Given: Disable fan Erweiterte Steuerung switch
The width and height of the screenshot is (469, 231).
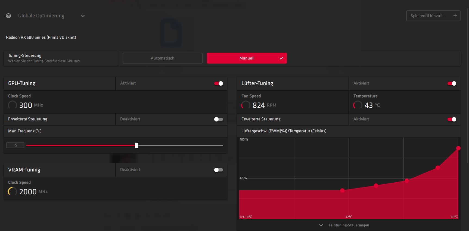Looking at the screenshot, I should tap(452, 119).
